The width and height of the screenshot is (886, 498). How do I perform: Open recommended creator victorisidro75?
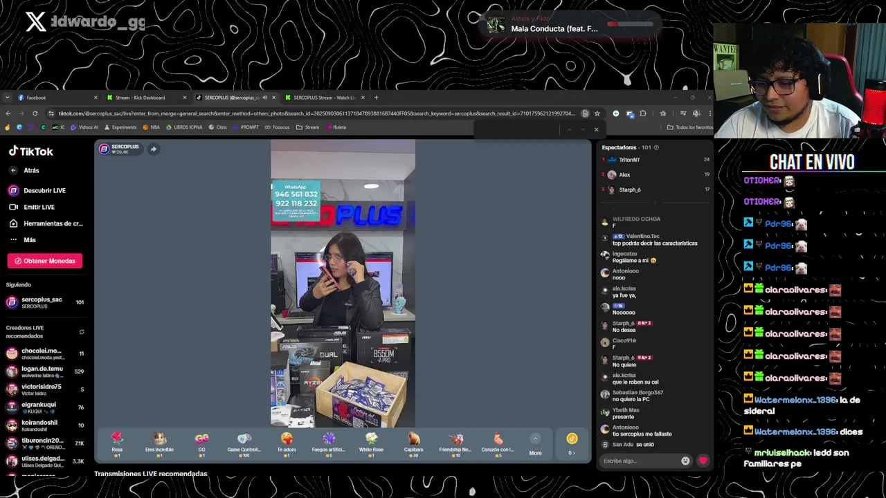point(44,389)
